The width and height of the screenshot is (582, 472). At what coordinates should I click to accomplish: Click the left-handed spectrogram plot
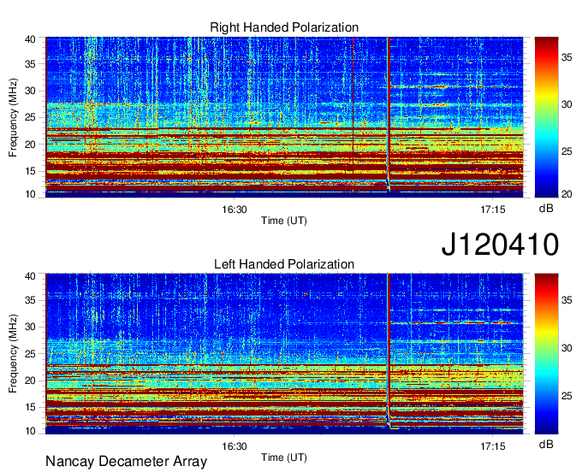point(284,354)
